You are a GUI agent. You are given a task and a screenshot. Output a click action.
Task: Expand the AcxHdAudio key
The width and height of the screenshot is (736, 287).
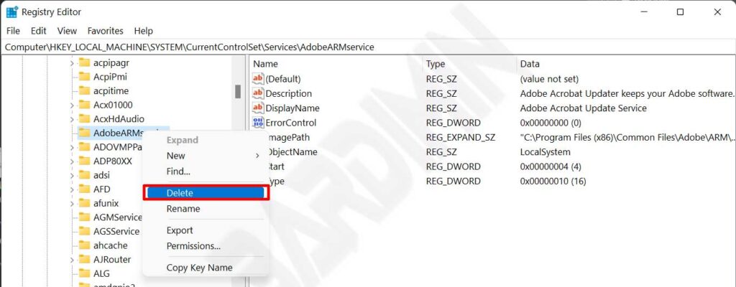[72, 119]
